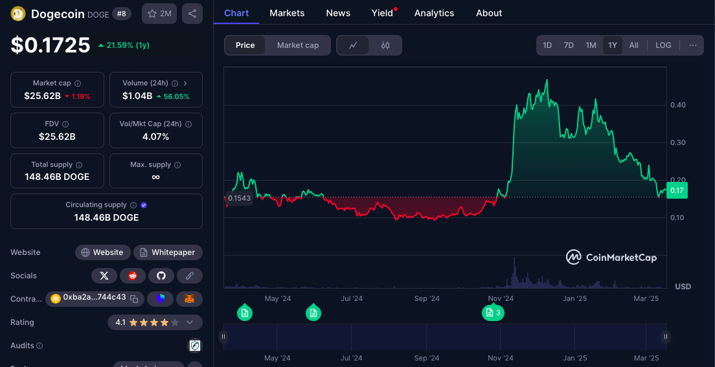The image size is (715, 367).
Task: Switch chart data to Market cap
Action: point(298,45)
